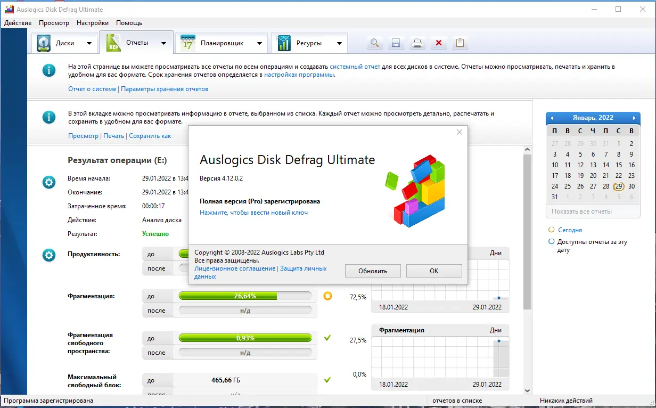Click Никаких действий in status bar

(x=565, y=401)
